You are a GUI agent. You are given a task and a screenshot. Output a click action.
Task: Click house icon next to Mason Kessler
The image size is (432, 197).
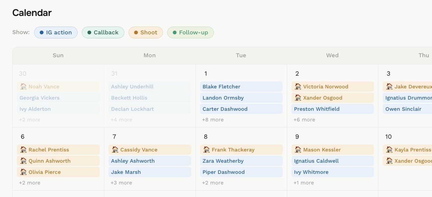[x=298, y=149]
